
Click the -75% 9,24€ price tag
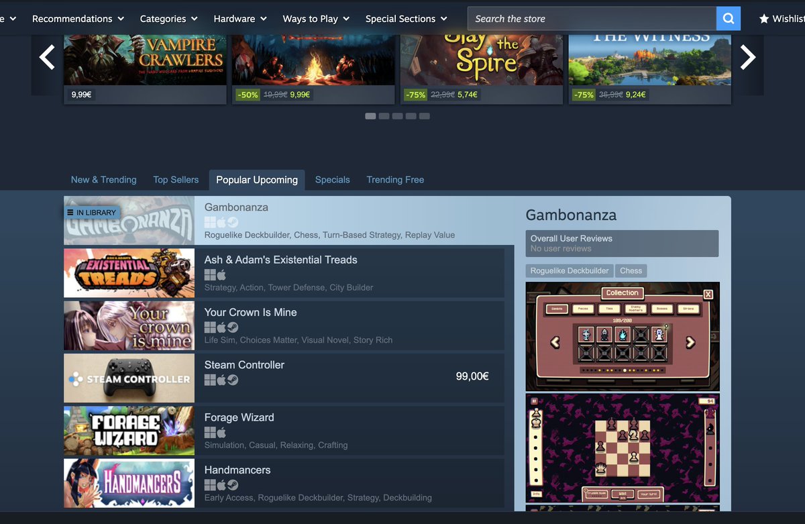coord(610,95)
